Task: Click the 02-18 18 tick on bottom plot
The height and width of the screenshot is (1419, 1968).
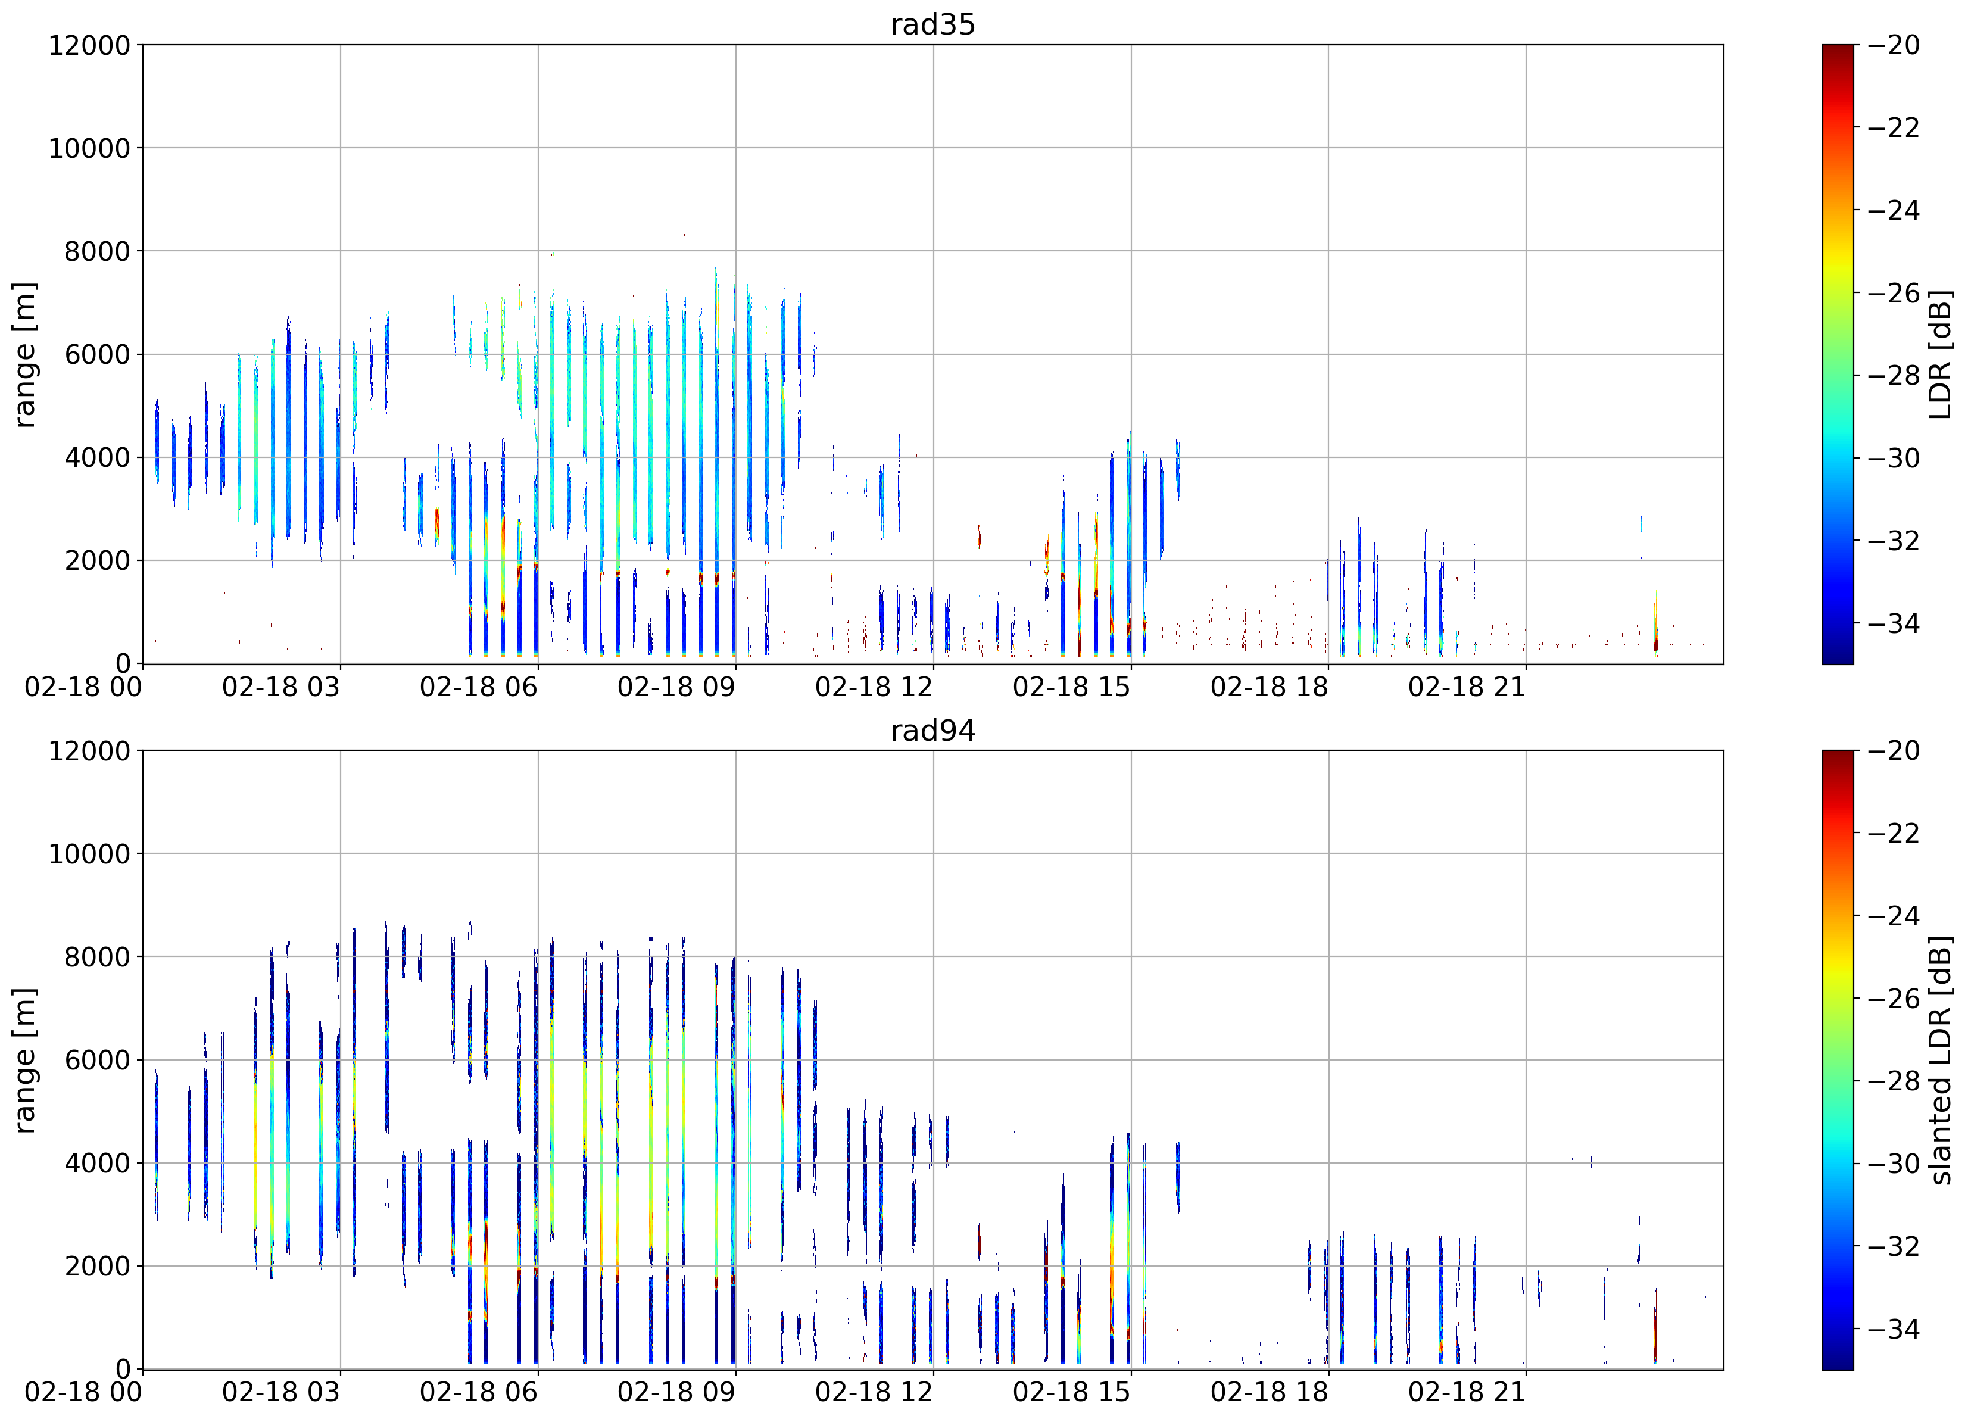Action: (1270, 1393)
